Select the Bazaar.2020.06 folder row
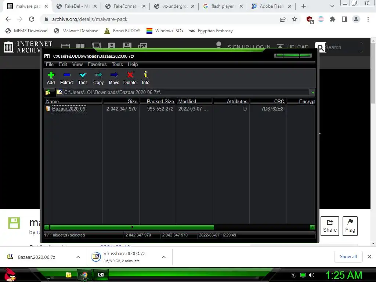The width and height of the screenshot is (376, 282). (x=69, y=109)
